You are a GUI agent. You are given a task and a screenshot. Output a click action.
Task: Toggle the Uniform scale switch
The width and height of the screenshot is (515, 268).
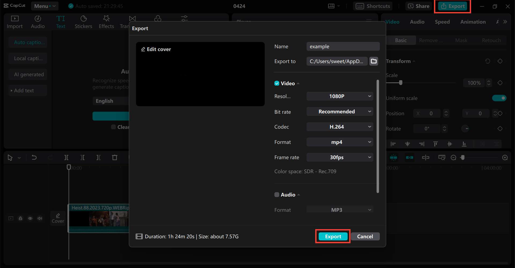499,98
